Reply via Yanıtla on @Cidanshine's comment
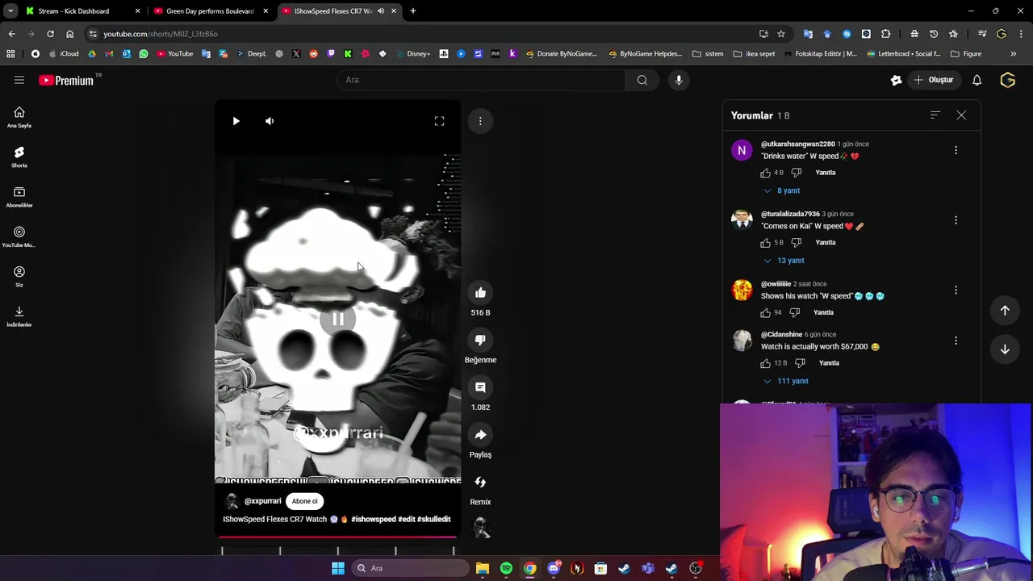 829,363
